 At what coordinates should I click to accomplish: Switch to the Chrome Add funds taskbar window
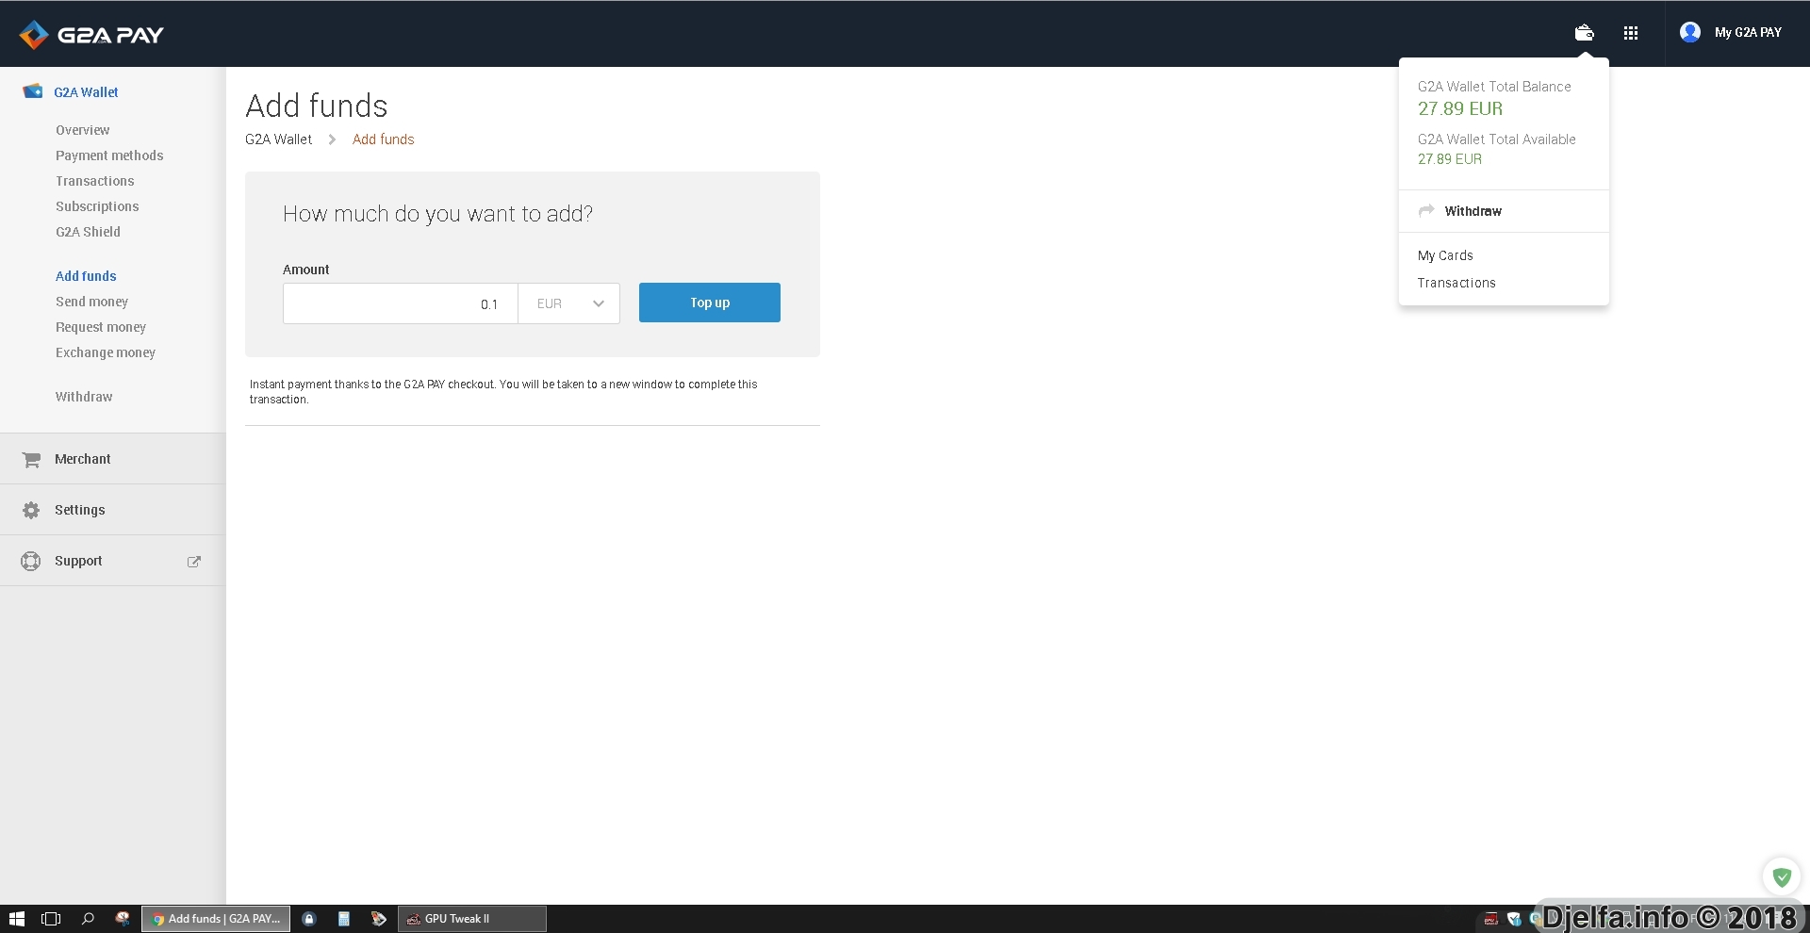point(216,919)
